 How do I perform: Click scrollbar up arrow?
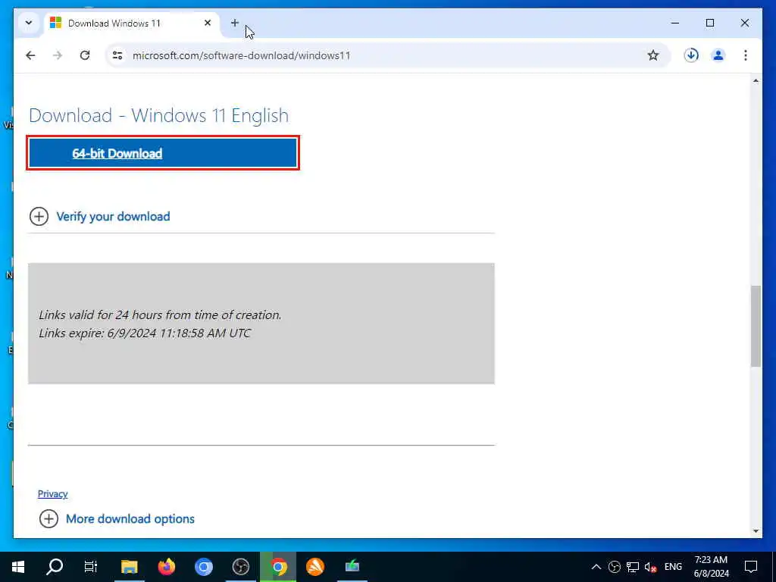(756, 80)
